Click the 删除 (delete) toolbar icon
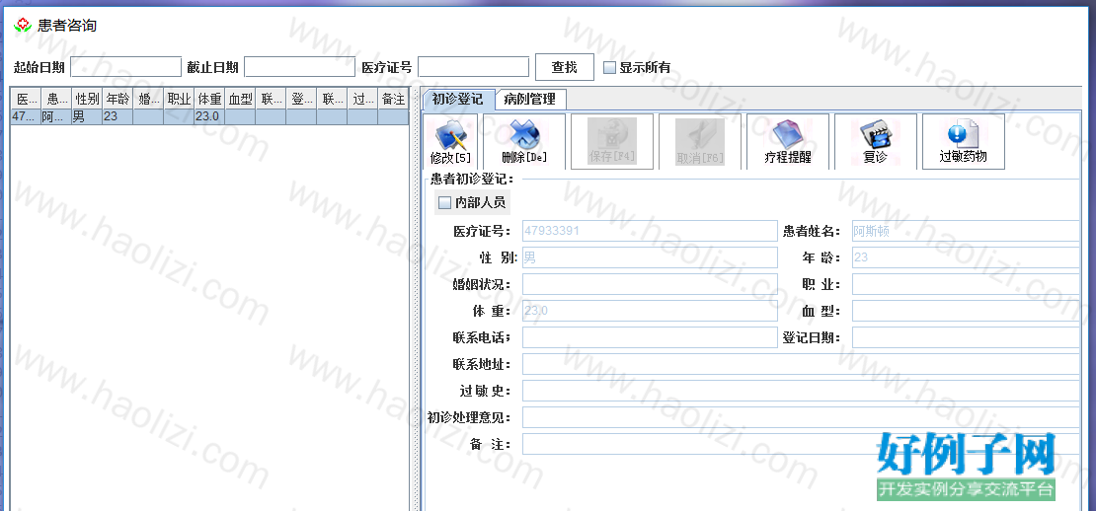Viewport: 1096px width, 511px height. pyautogui.click(x=524, y=142)
